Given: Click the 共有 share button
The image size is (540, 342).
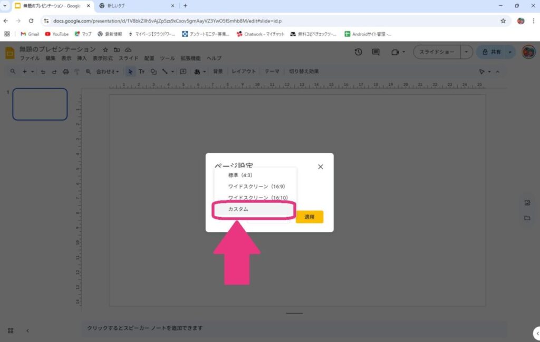Looking at the screenshot, I should pos(491,52).
